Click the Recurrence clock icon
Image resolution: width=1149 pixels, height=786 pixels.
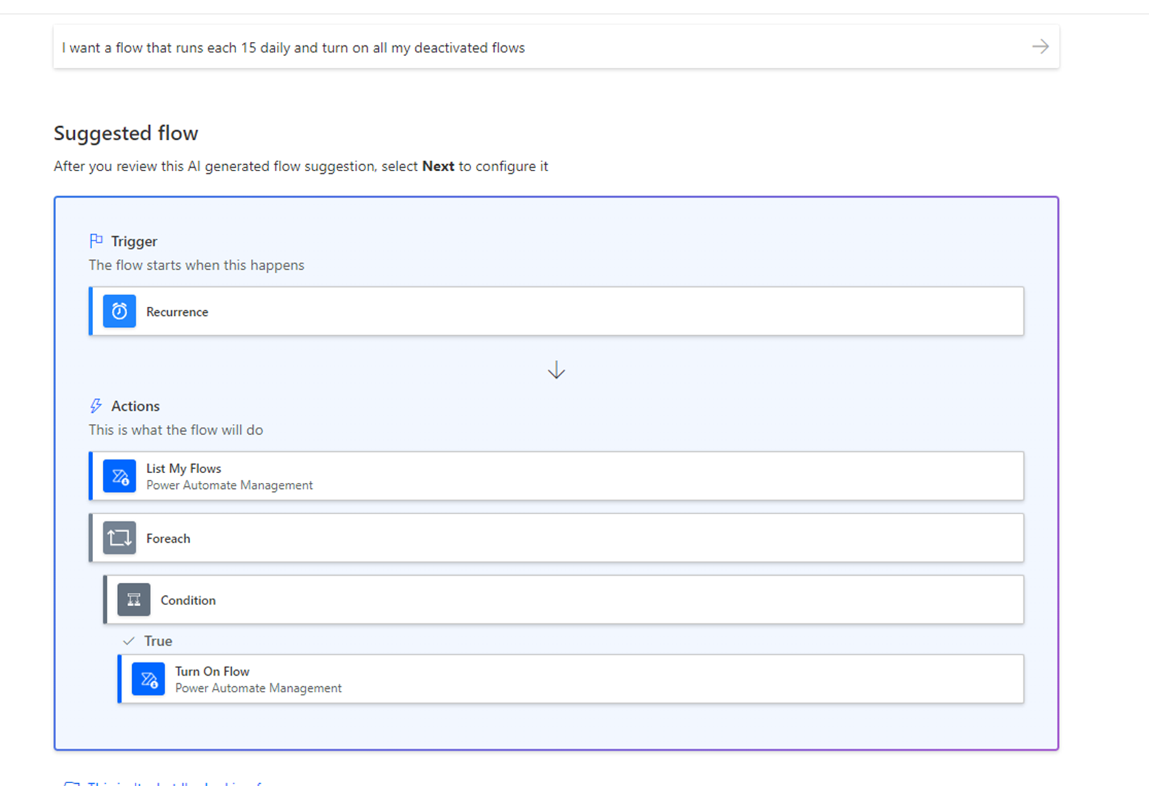[120, 311]
